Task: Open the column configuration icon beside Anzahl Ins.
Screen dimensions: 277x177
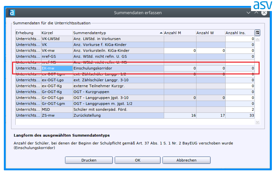Action: click(257, 32)
